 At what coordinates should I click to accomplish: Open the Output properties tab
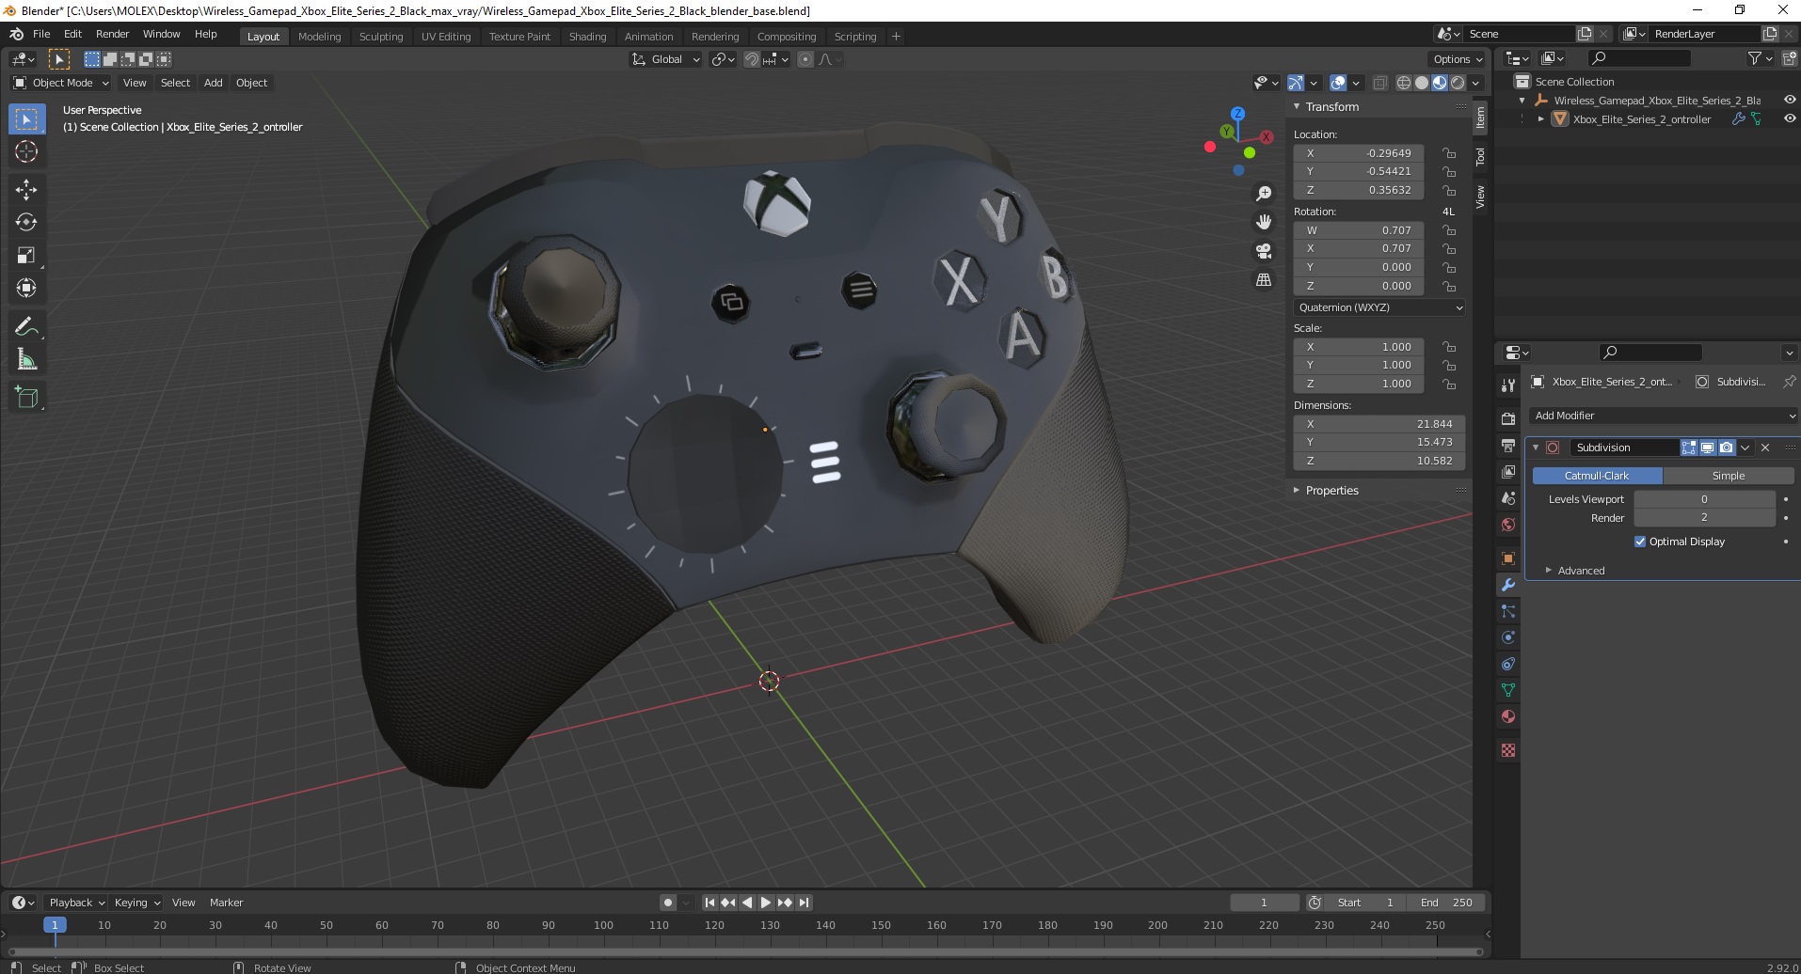(1508, 445)
